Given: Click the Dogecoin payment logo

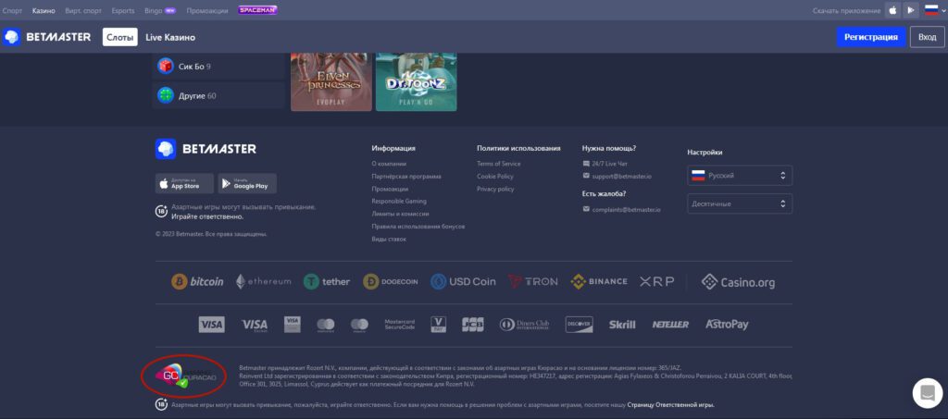Looking at the screenshot, I should (x=390, y=281).
